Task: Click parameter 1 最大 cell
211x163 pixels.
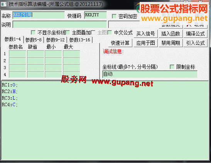Action: (71, 54)
